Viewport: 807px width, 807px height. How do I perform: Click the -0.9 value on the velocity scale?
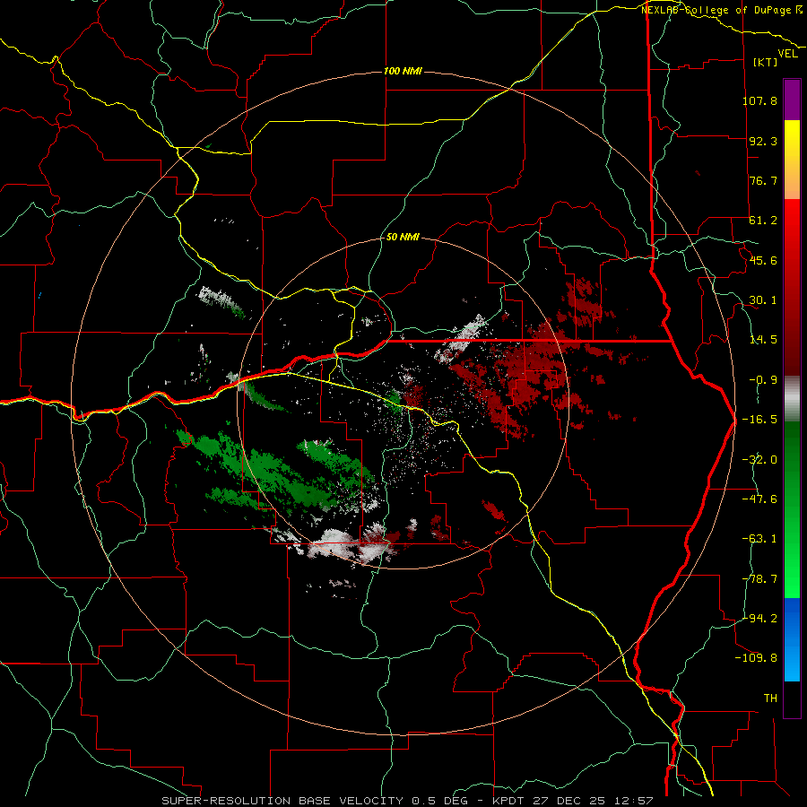(763, 380)
